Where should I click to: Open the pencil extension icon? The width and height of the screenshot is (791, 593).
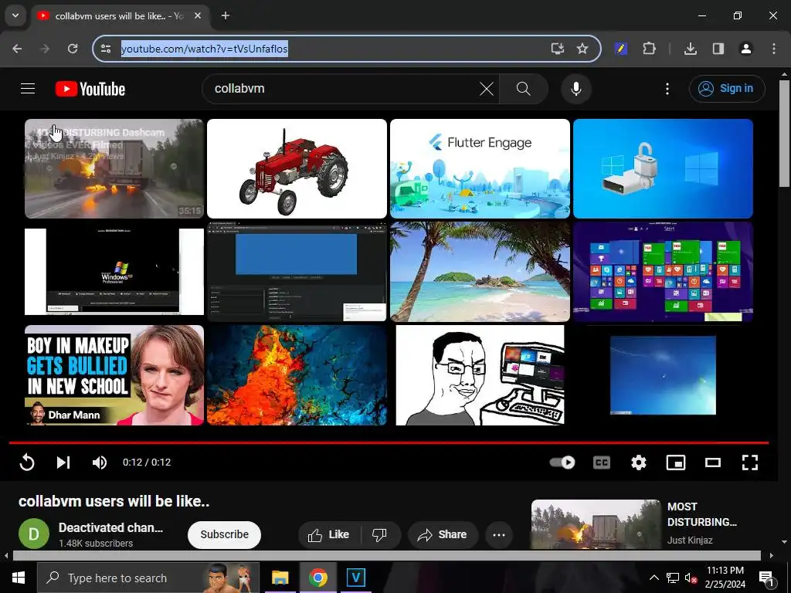pos(621,49)
